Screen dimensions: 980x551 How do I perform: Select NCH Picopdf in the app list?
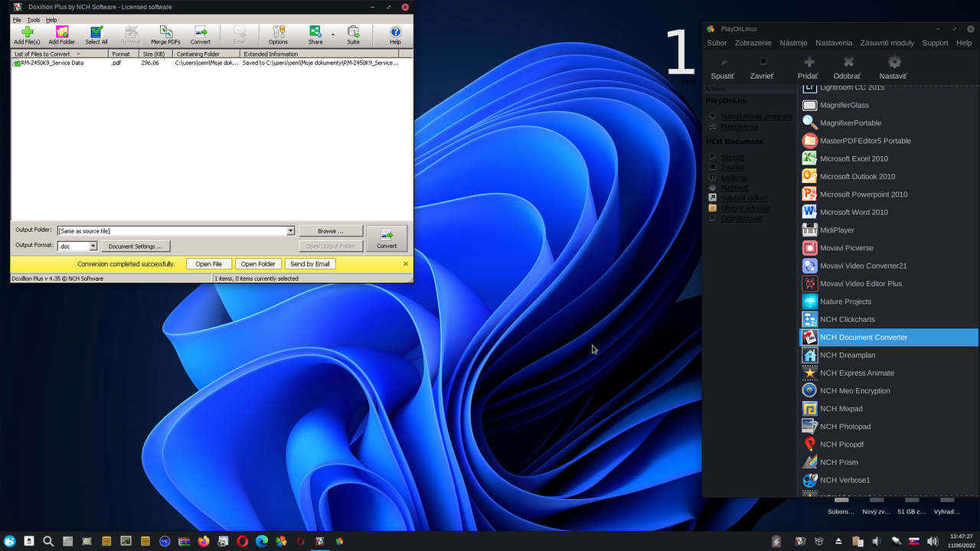[x=889, y=444]
